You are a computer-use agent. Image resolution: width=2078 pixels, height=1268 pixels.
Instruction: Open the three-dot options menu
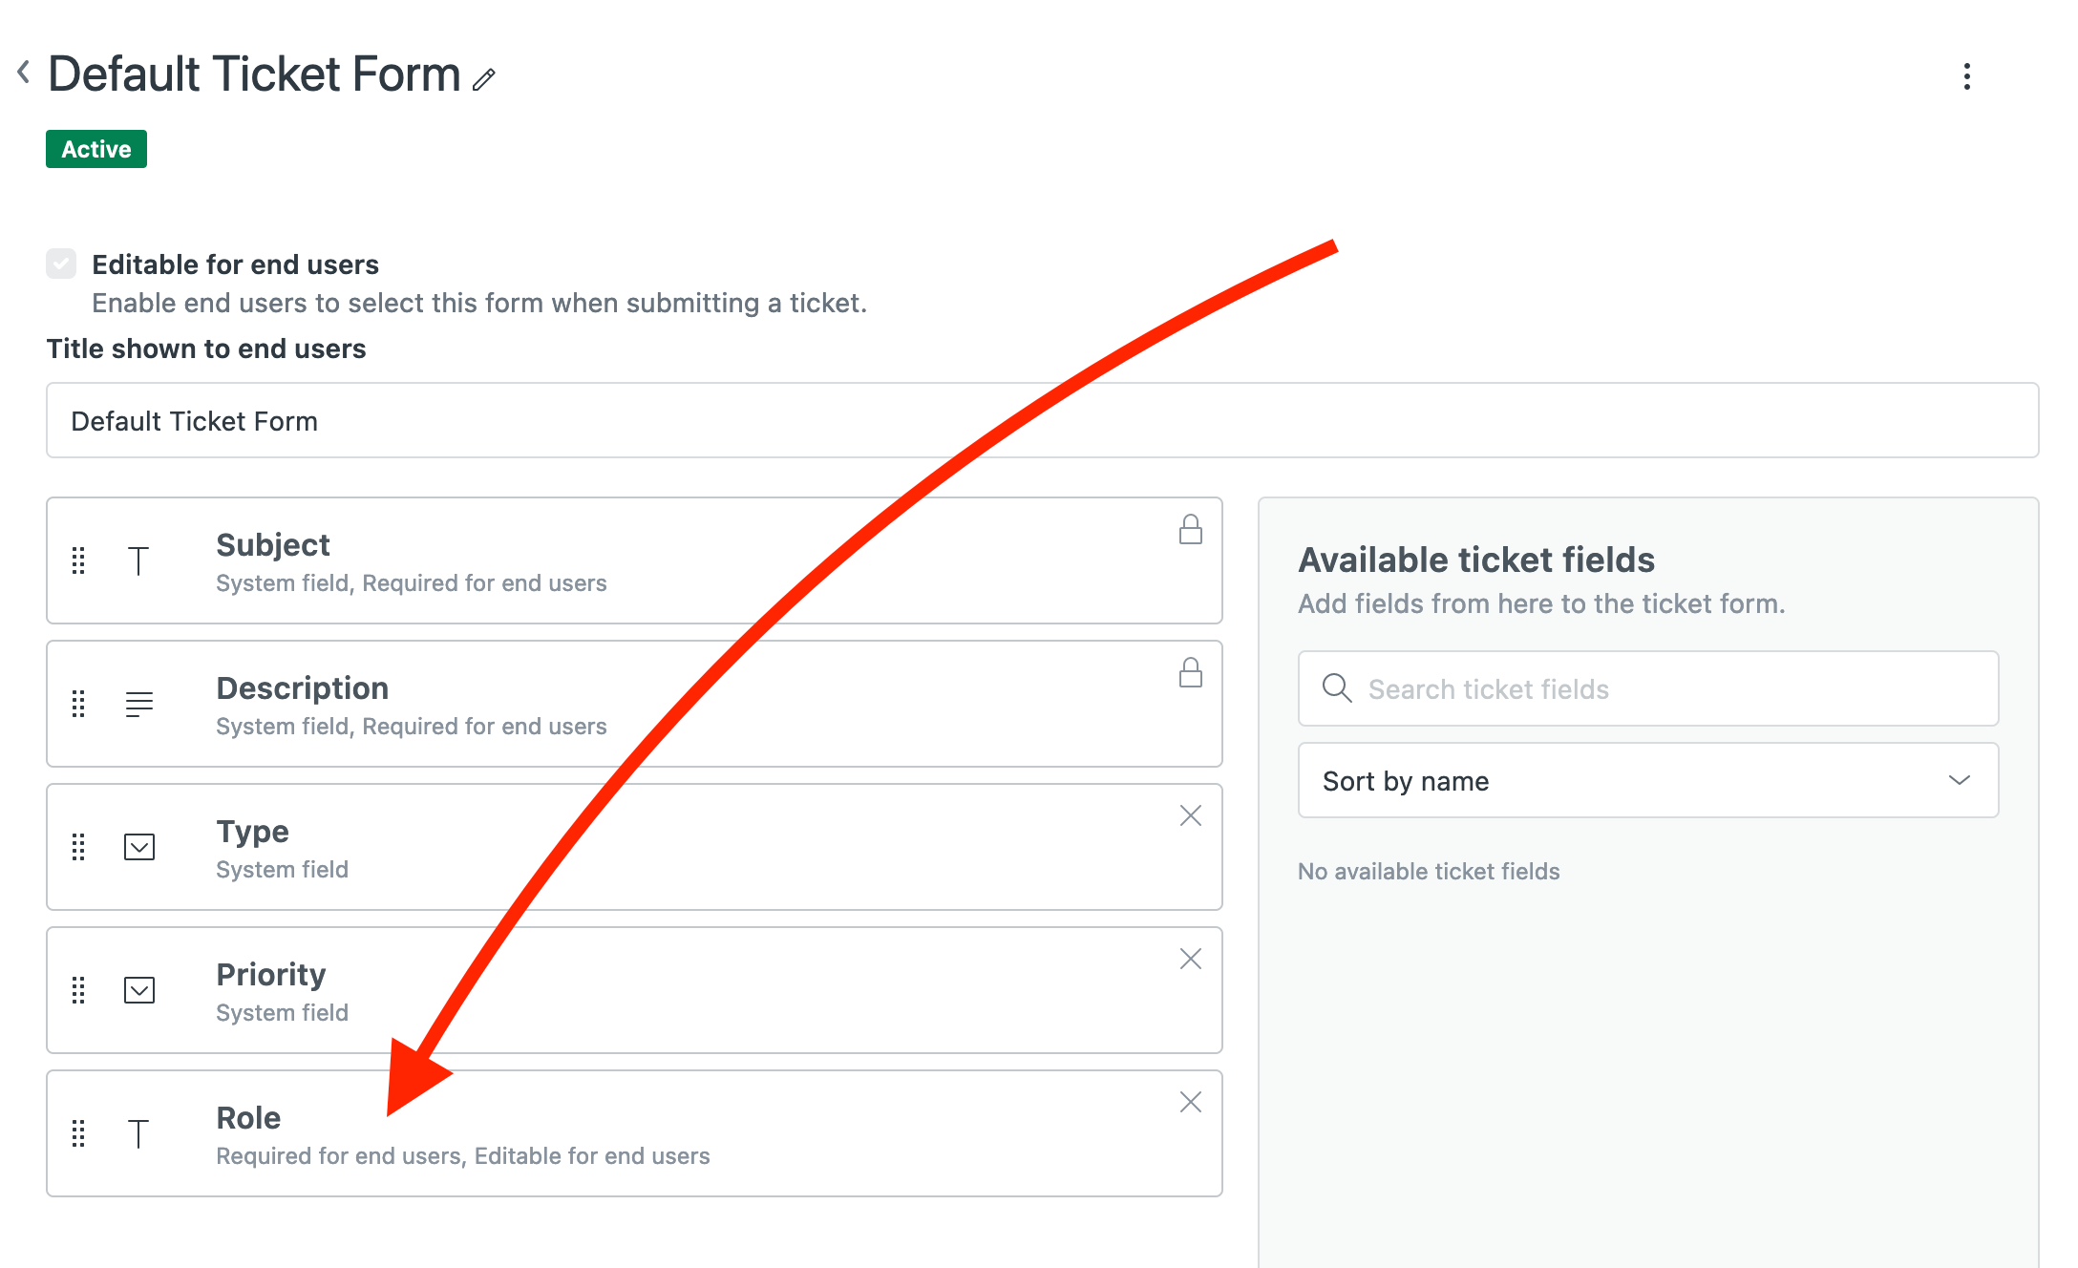(1967, 77)
